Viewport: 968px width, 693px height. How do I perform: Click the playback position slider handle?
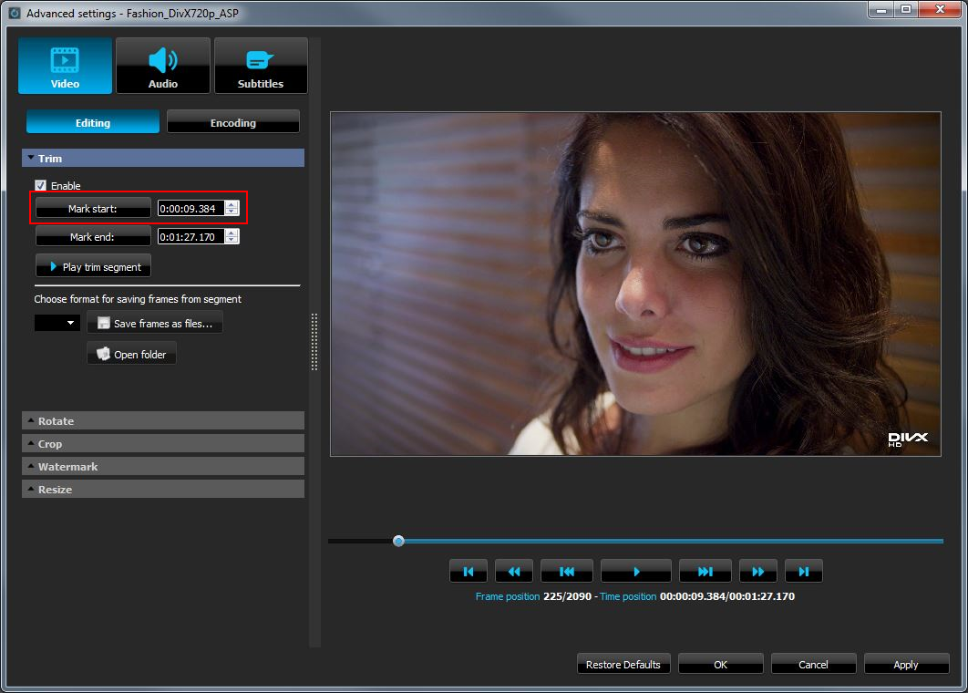click(x=397, y=540)
